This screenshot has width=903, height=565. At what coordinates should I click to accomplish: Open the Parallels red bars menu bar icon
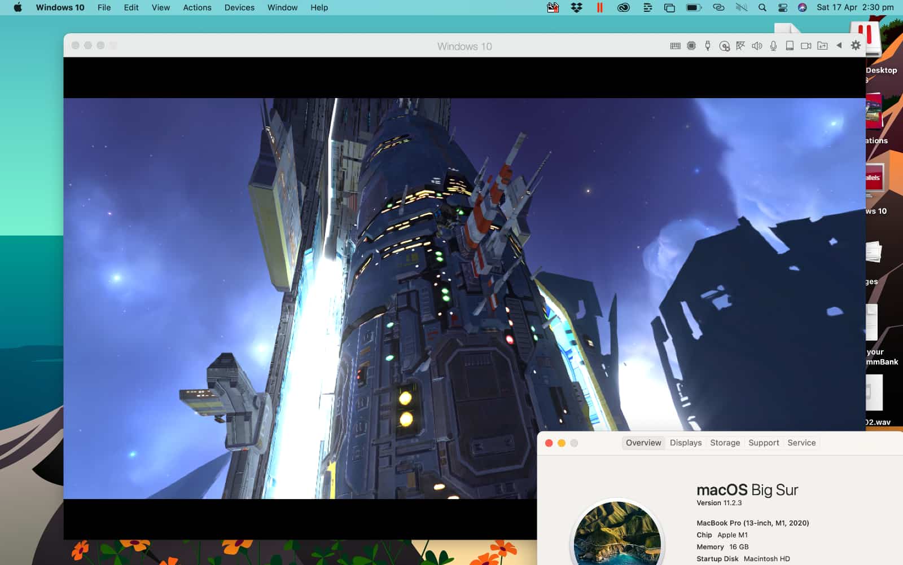point(599,7)
